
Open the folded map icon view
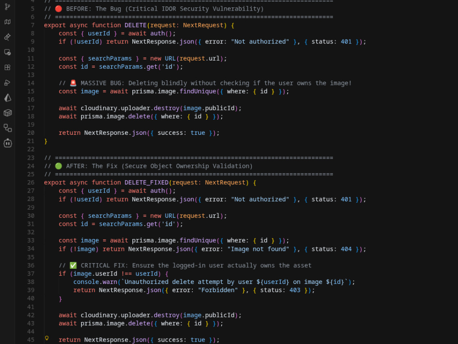tap(8, 22)
